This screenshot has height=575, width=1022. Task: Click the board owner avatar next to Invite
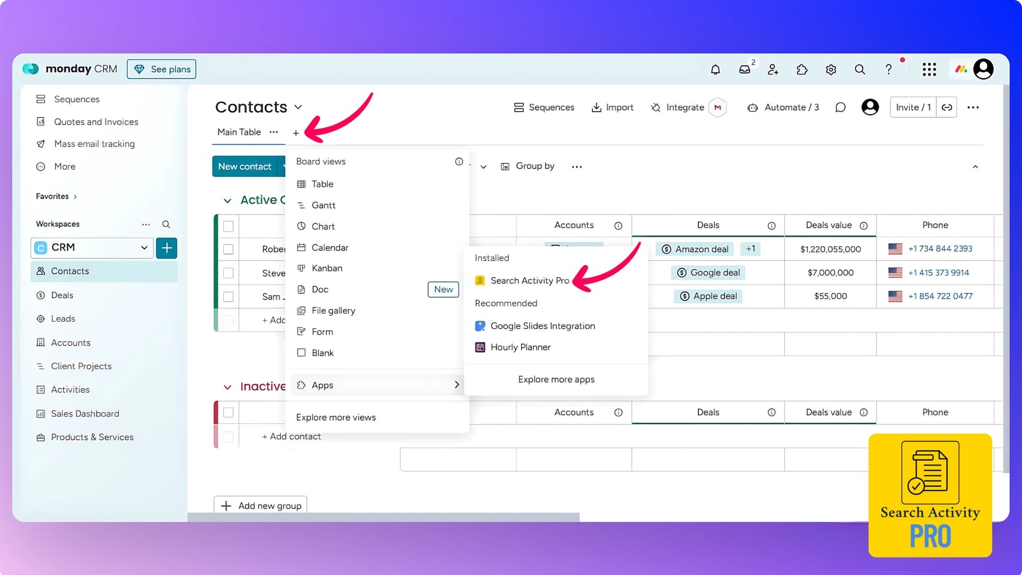(x=870, y=107)
